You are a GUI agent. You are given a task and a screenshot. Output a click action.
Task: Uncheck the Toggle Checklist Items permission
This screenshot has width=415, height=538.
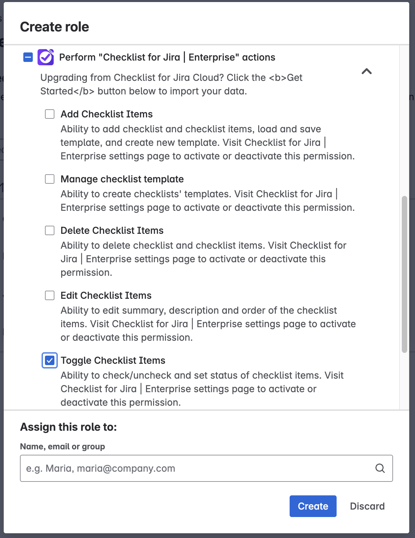click(x=50, y=360)
